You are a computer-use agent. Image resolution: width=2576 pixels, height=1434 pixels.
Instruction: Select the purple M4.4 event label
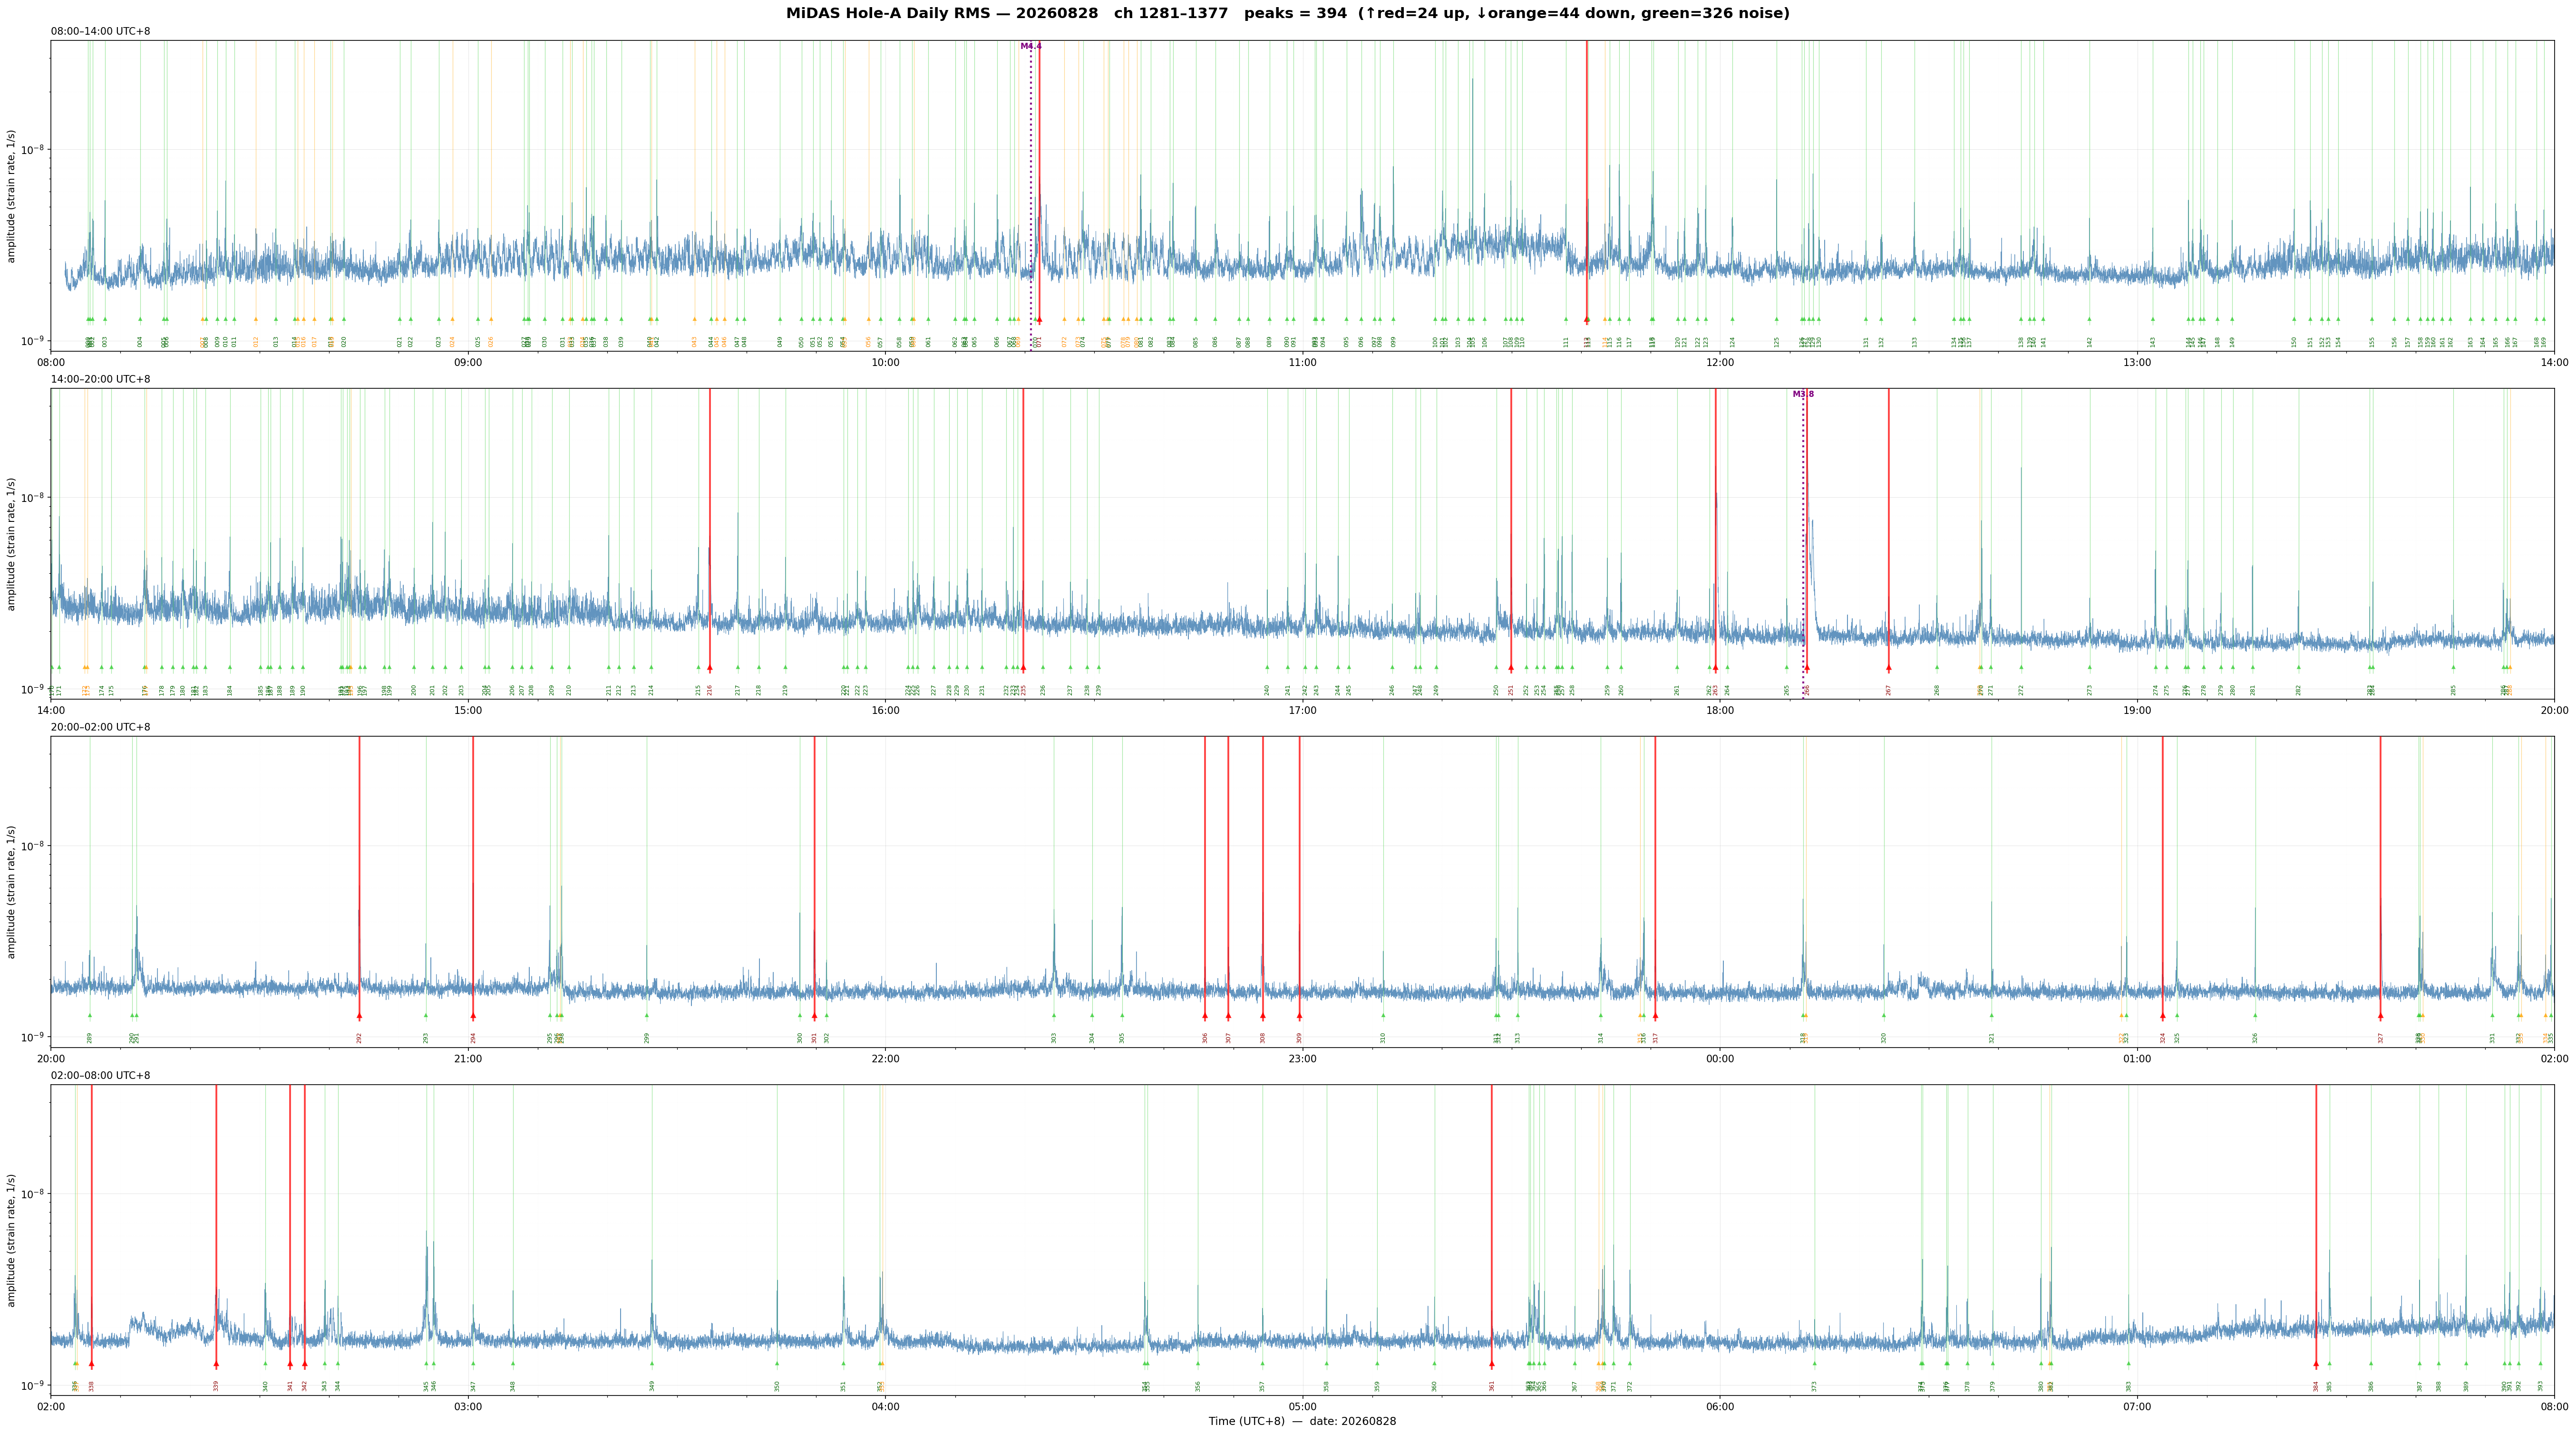tap(1031, 46)
